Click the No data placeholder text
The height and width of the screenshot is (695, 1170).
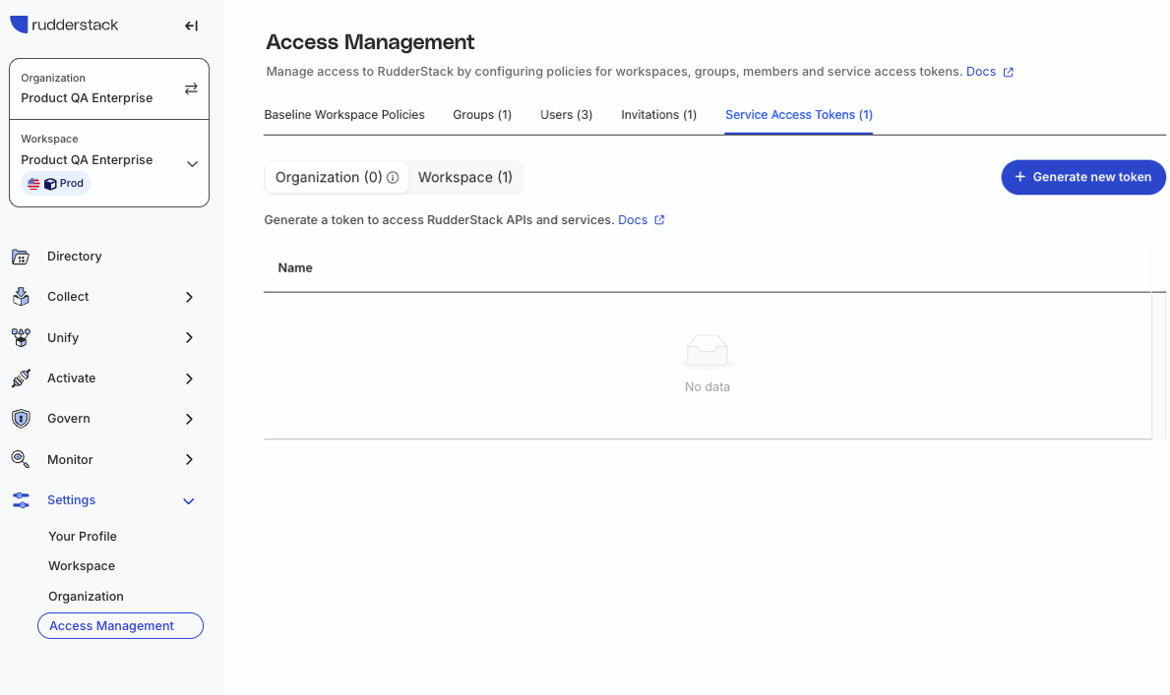[x=708, y=387]
